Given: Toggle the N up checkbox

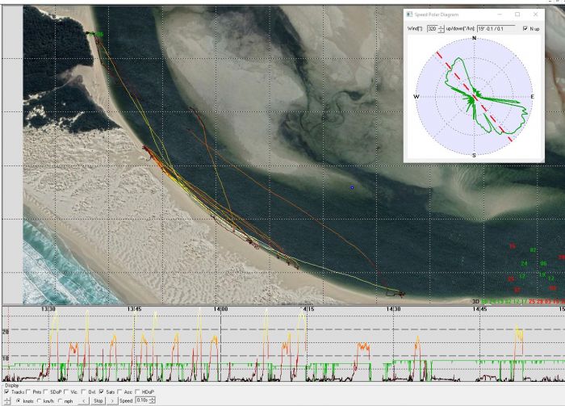Looking at the screenshot, I should point(525,28).
